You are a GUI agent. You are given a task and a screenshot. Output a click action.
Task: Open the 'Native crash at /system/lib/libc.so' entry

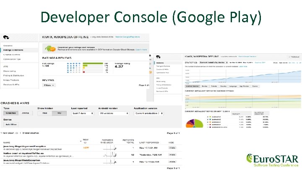23,154
